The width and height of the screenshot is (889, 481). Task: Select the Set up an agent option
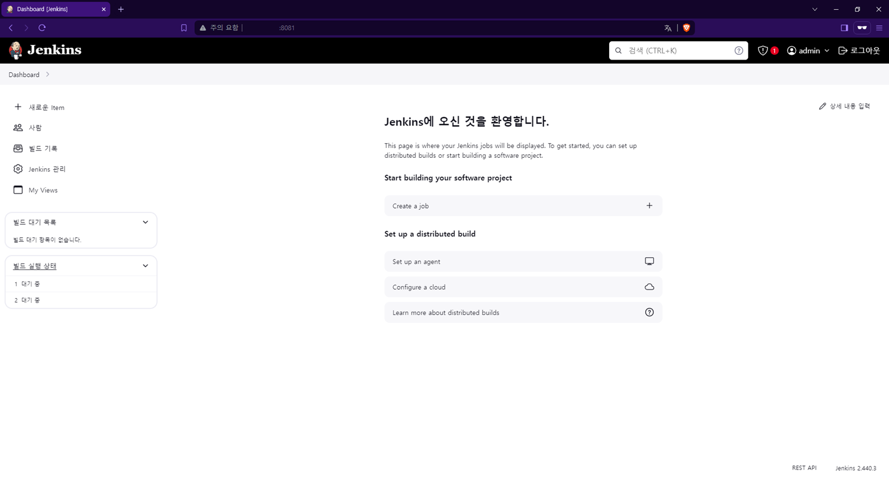pyautogui.click(x=523, y=261)
